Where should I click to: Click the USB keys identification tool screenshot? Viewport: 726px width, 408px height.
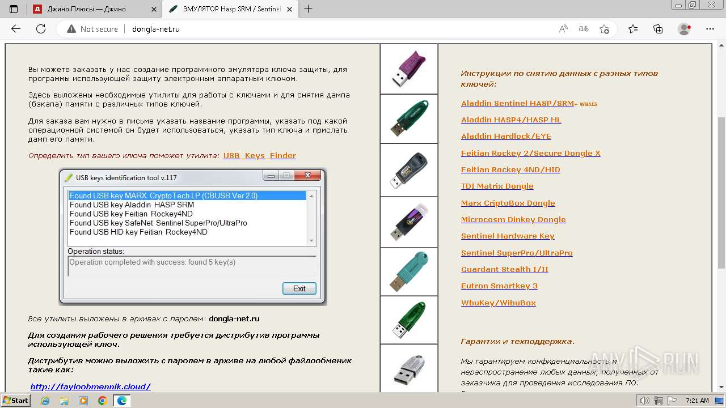pyautogui.click(x=193, y=237)
